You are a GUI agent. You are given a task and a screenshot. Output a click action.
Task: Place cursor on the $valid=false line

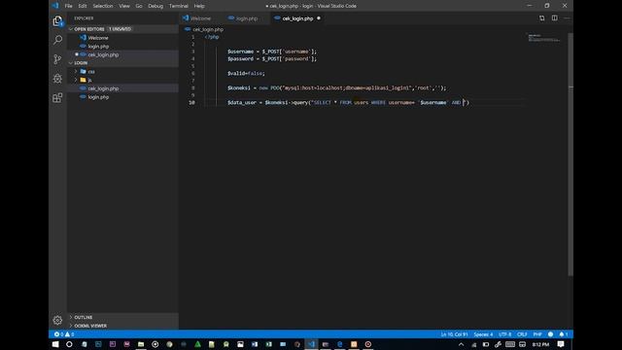[x=246, y=73]
